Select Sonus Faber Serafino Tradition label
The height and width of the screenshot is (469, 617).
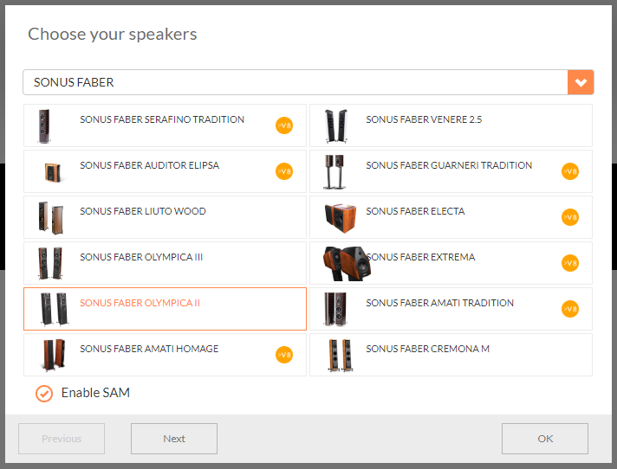(x=162, y=119)
